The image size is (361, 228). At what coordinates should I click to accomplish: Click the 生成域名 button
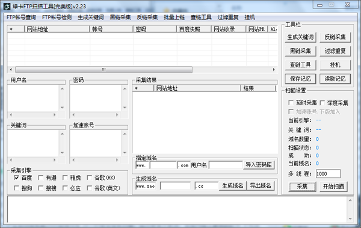click(232, 186)
